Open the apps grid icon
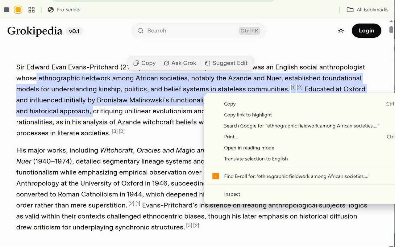Screen dimensions: 395x247 (x=31, y=10)
